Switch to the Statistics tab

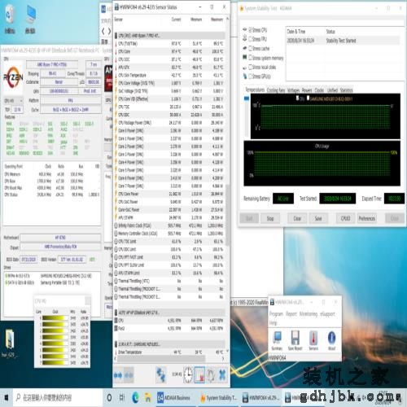[346, 90]
